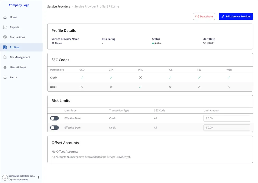Click the Profiles building icon
The image size is (258, 183).
(x=5, y=47)
